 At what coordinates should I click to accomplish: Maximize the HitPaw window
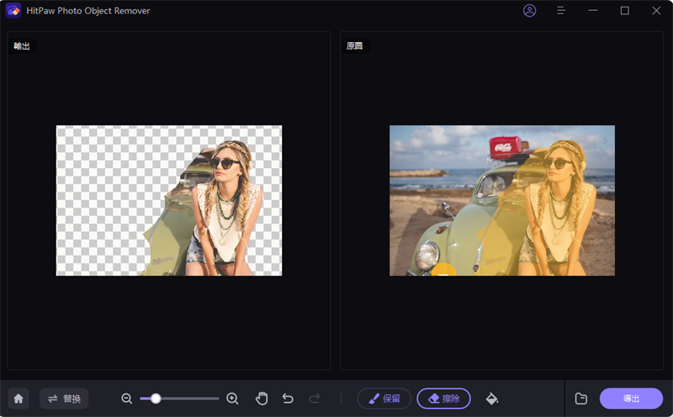(x=624, y=11)
